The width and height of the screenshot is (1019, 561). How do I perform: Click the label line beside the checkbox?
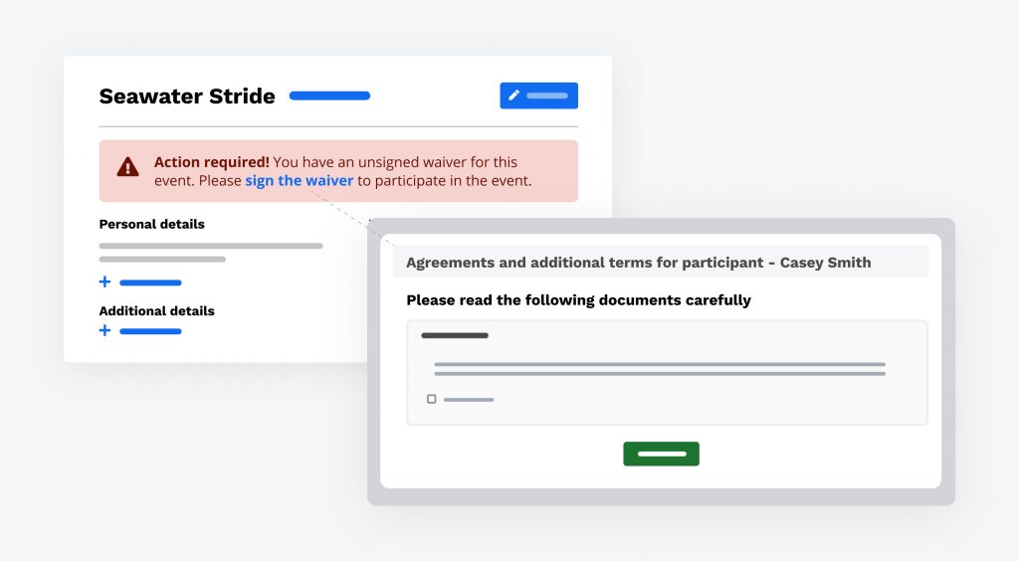point(469,400)
